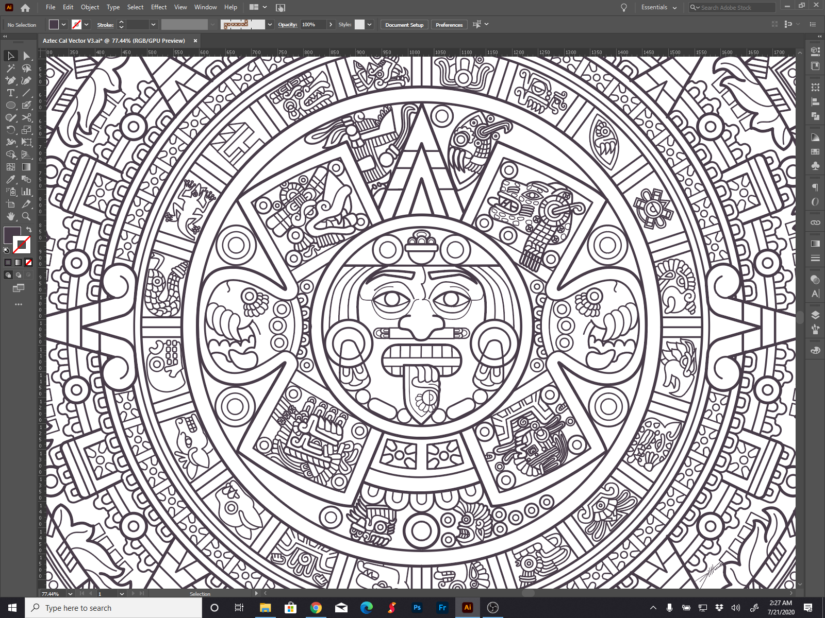Image resolution: width=825 pixels, height=618 pixels.
Task: Swap fill and stroke colors
Action: [x=29, y=230]
